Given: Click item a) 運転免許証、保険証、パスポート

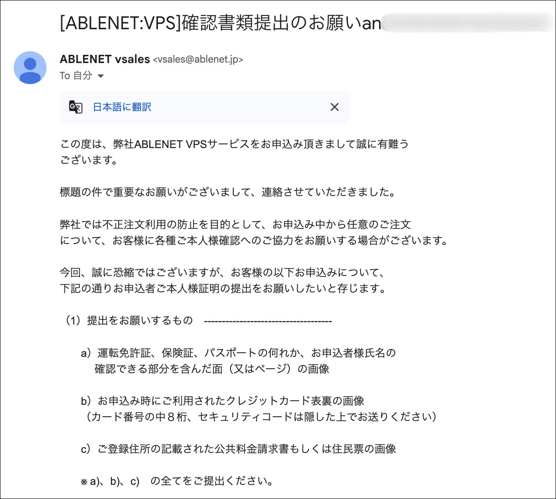Looking at the screenshot, I should pyautogui.click(x=238, y=353).
